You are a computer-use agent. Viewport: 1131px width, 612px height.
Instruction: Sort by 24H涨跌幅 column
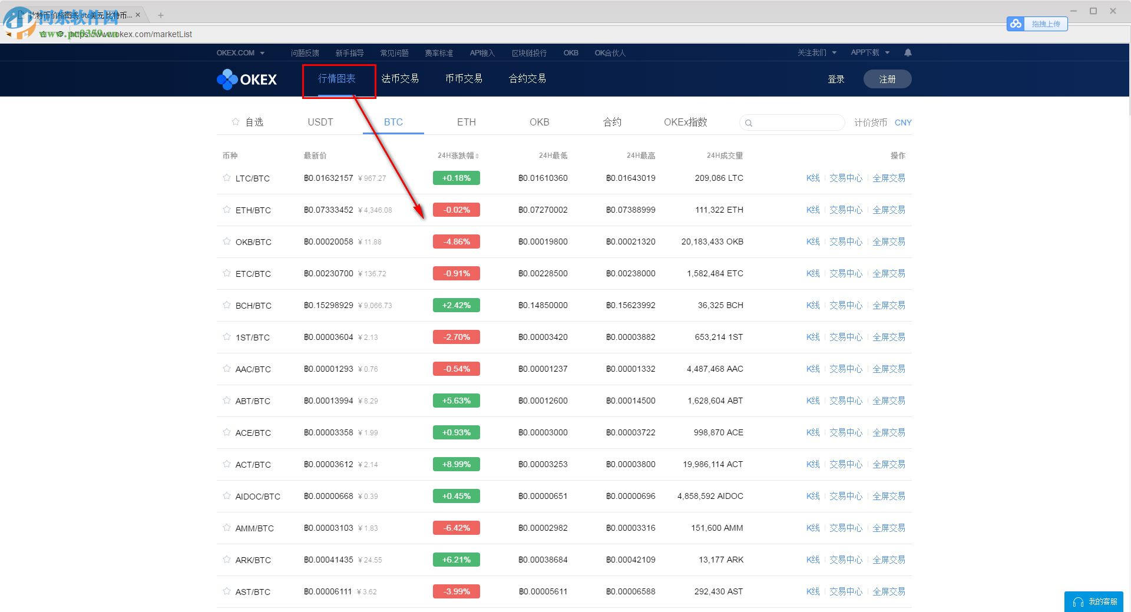[x=458, y=156]
